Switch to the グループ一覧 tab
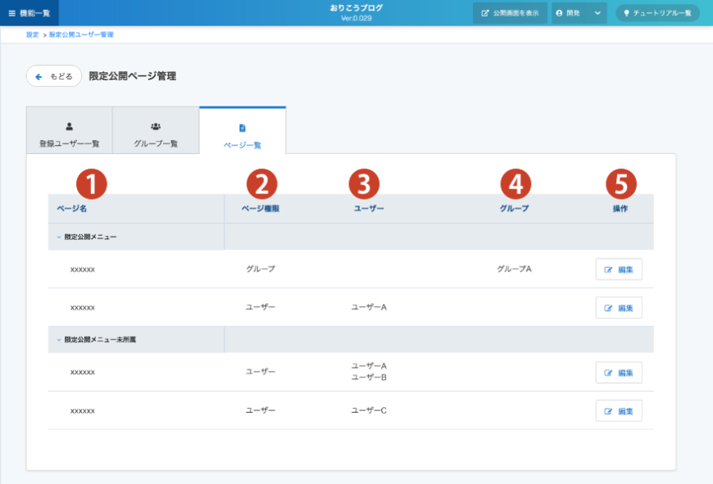Image resolution: width=713 pixels, height=484 pixels. (x=156, y=131)
